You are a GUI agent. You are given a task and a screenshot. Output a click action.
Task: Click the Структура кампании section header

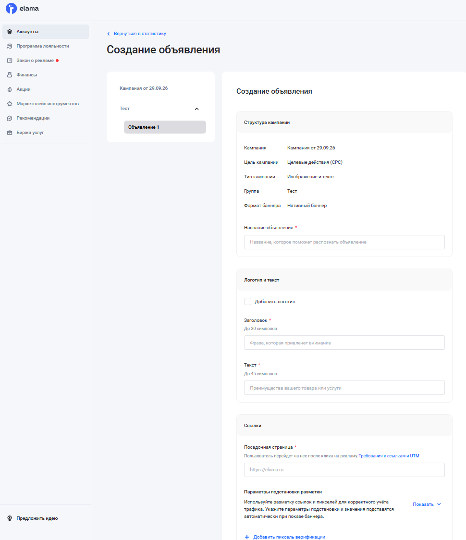tap(344, 122)
